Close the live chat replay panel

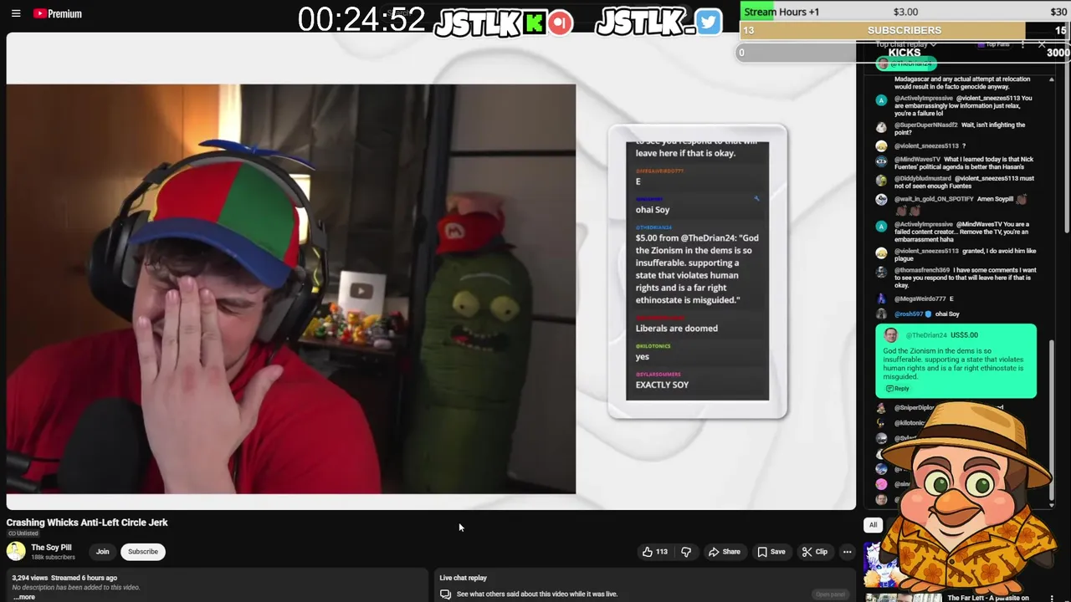tap(1042, 44)
